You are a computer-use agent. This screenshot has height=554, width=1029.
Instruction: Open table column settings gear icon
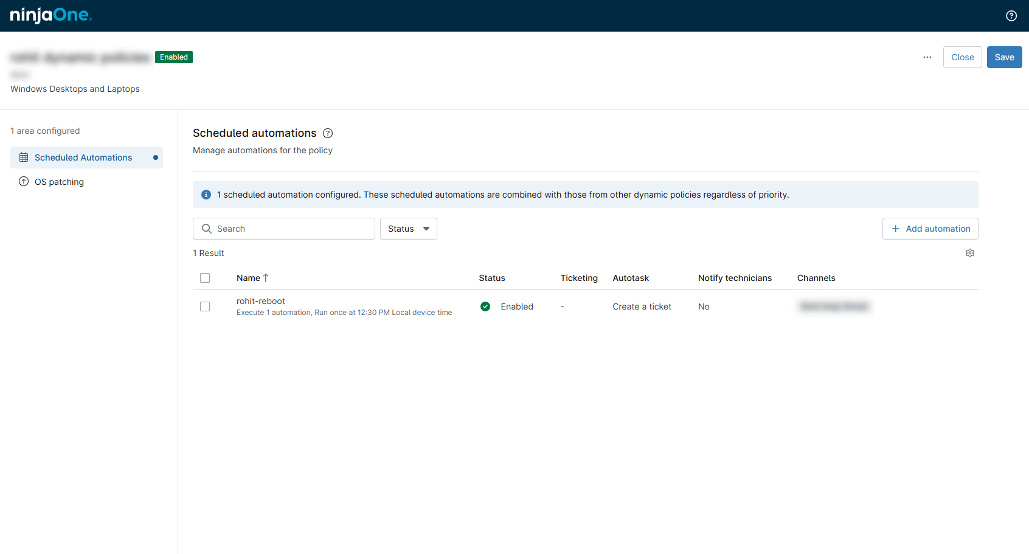(970, 252)
